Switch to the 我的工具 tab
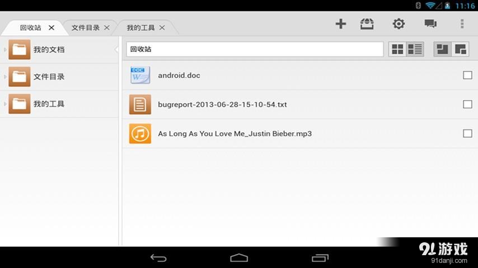The height and width of the screenshot is (268, 478). point(140,27)
